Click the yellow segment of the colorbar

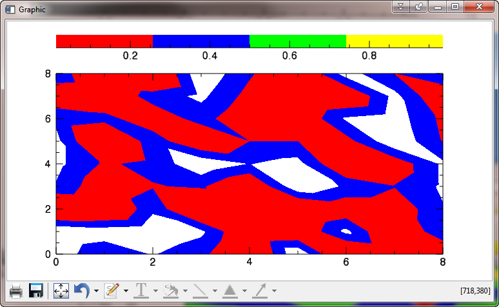click(394, 41)
